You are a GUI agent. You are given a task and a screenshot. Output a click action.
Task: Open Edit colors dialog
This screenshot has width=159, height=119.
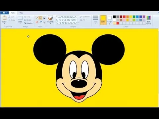tap(149, 20)
